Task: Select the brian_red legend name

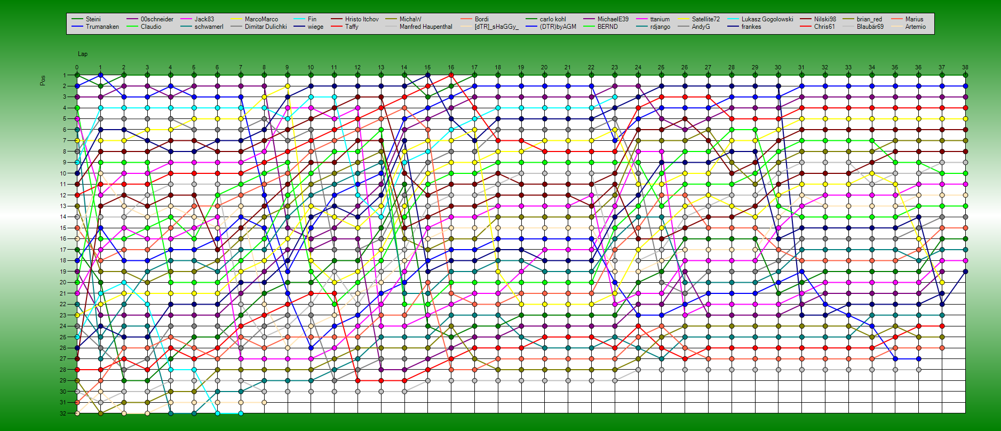Action: (x=869, y=19)
